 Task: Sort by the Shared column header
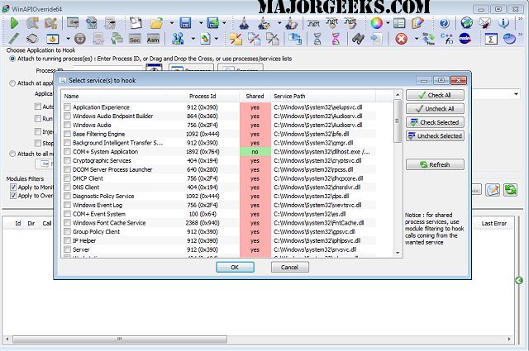(255, 96)
